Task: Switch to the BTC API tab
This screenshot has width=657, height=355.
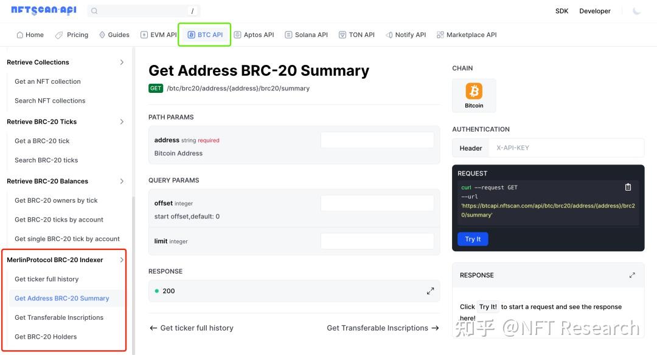Action: tap(204, 35)
